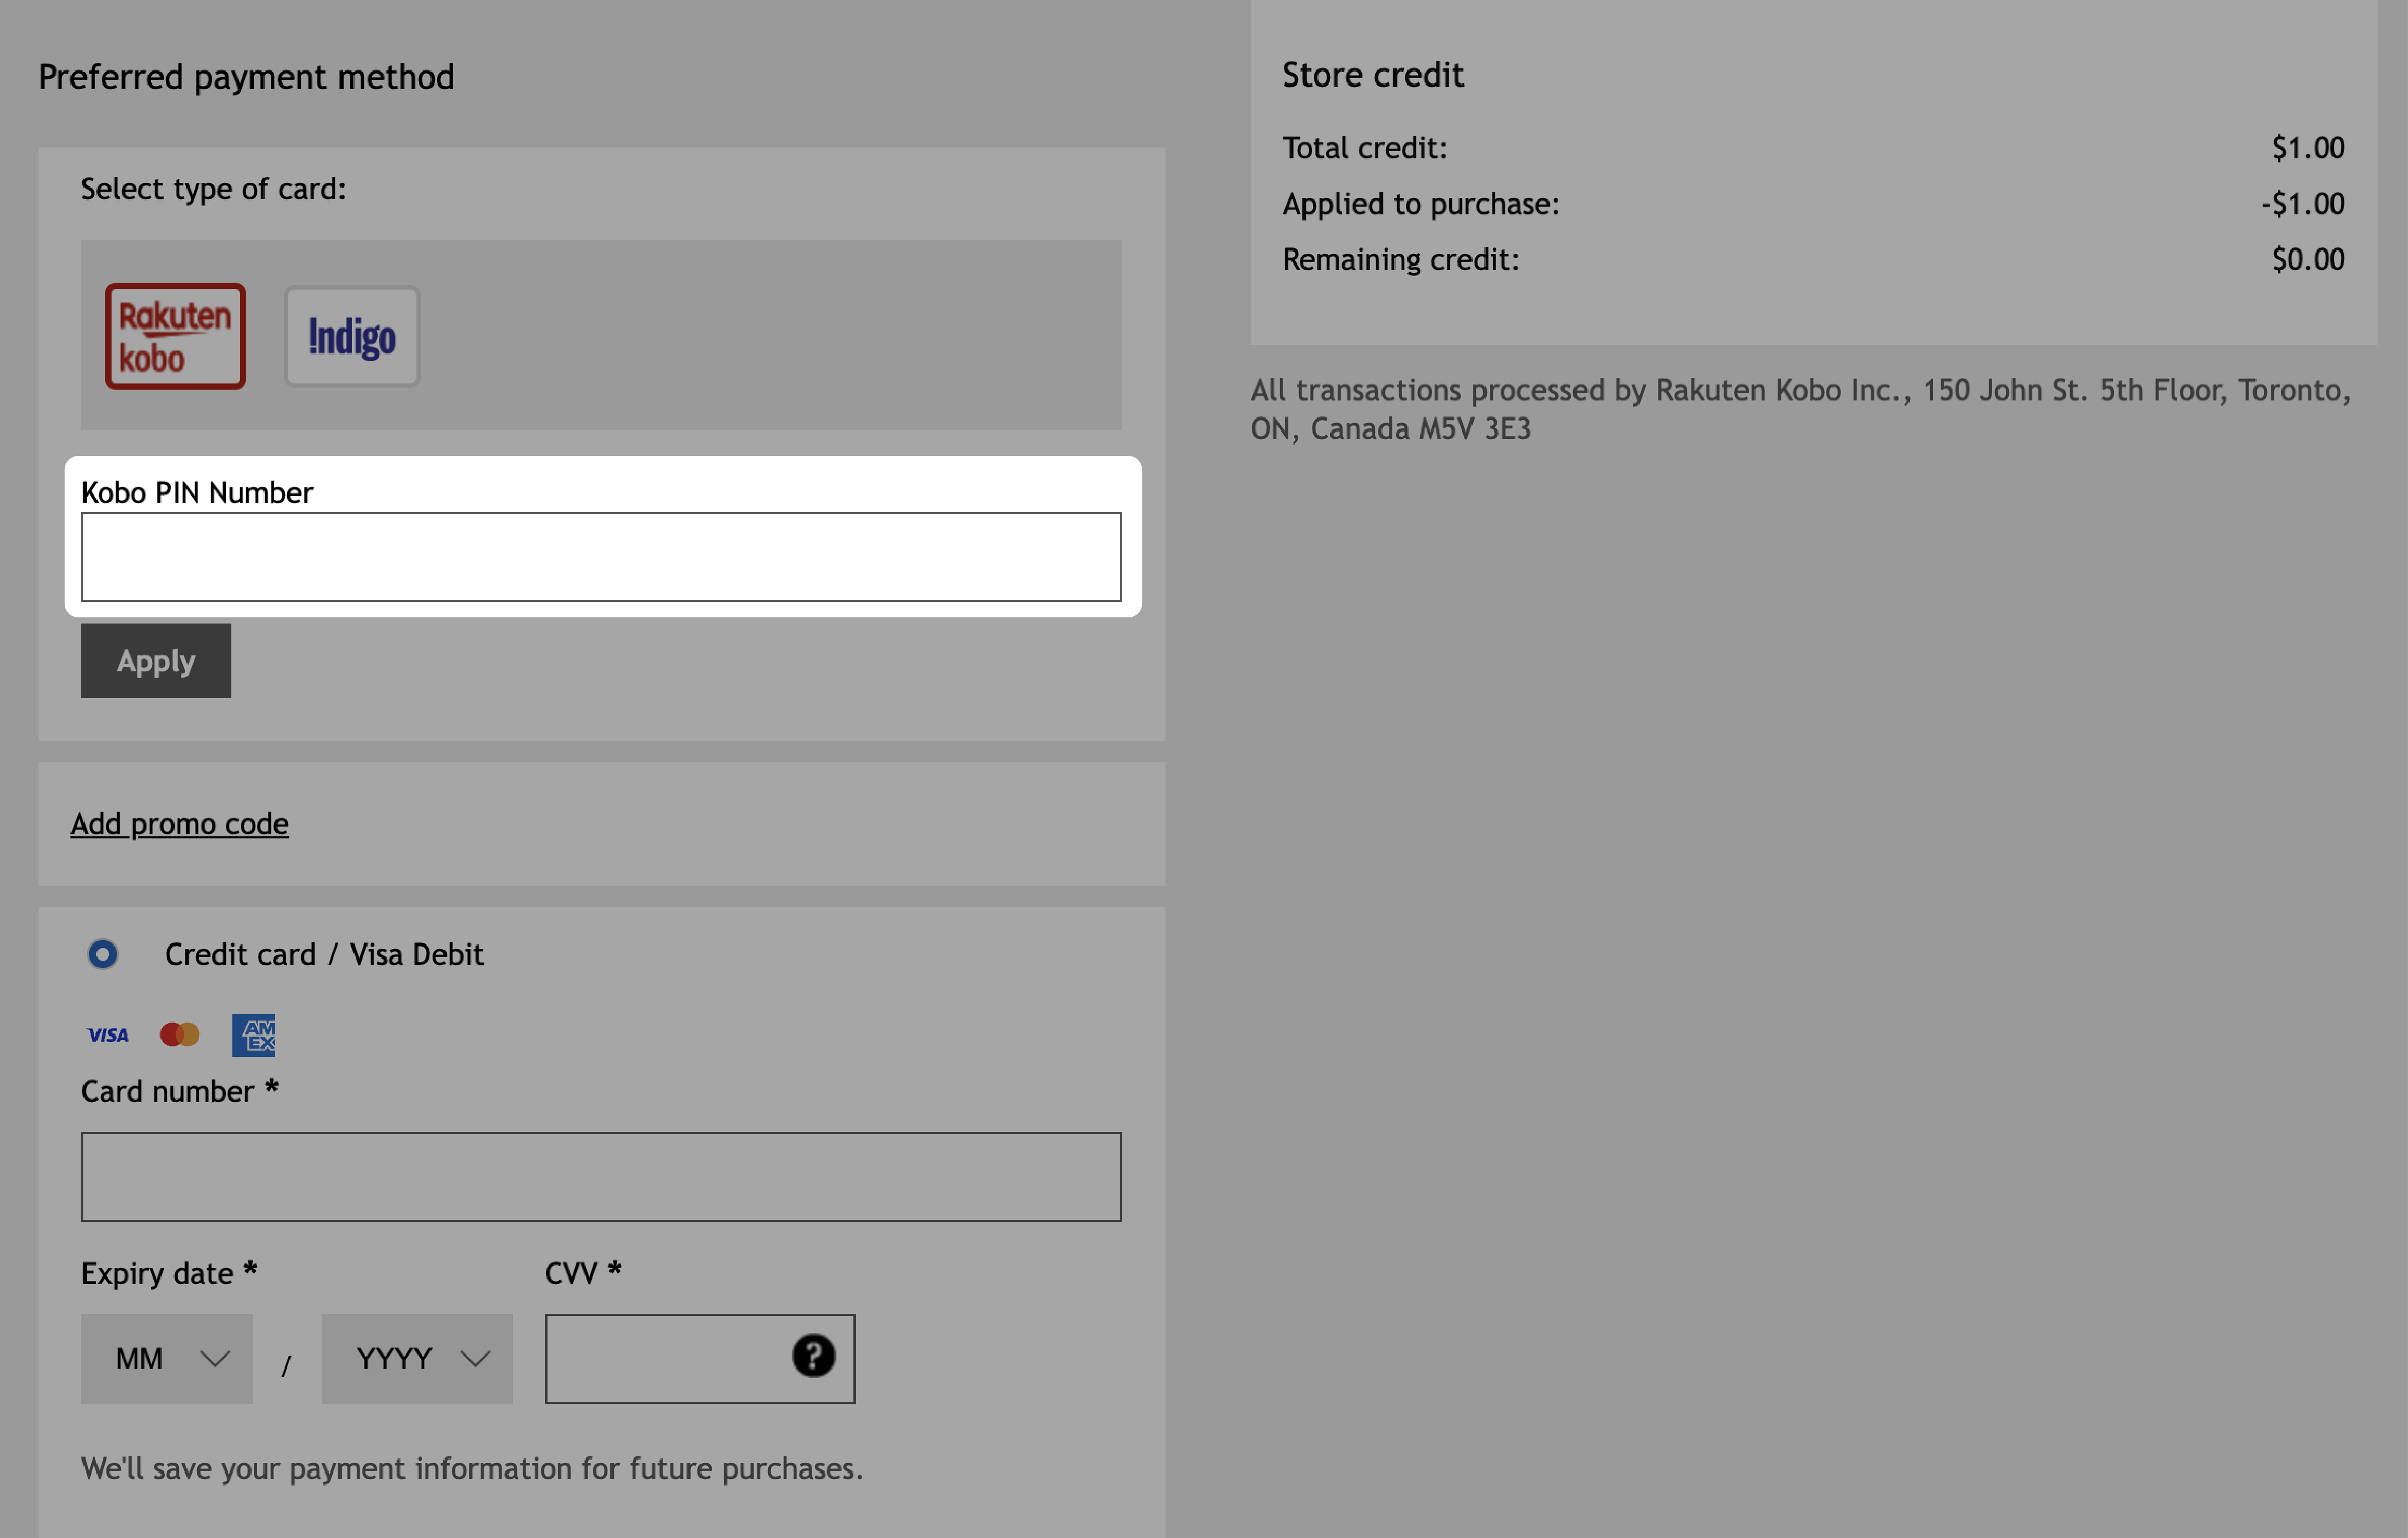Screen dimensions: 2408x1538
Task: Click the CVV help question mark icon
Action: pos(813,1356)
